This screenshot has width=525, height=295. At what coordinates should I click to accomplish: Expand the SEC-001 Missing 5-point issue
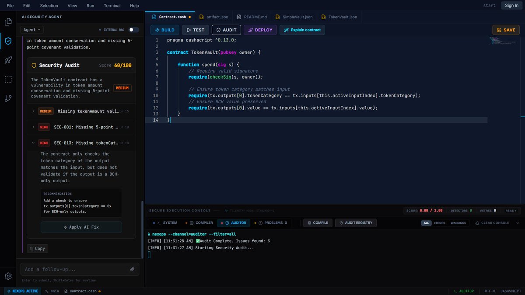point(81,127)
